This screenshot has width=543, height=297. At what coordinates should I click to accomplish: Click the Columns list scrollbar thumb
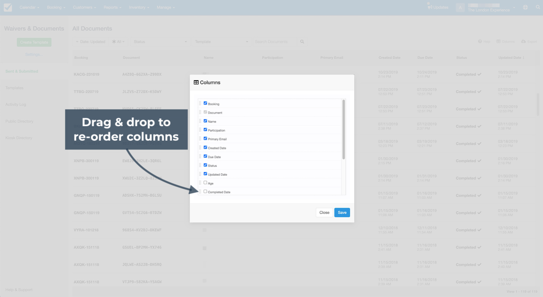pyautogui.click(x=344, y=129)
